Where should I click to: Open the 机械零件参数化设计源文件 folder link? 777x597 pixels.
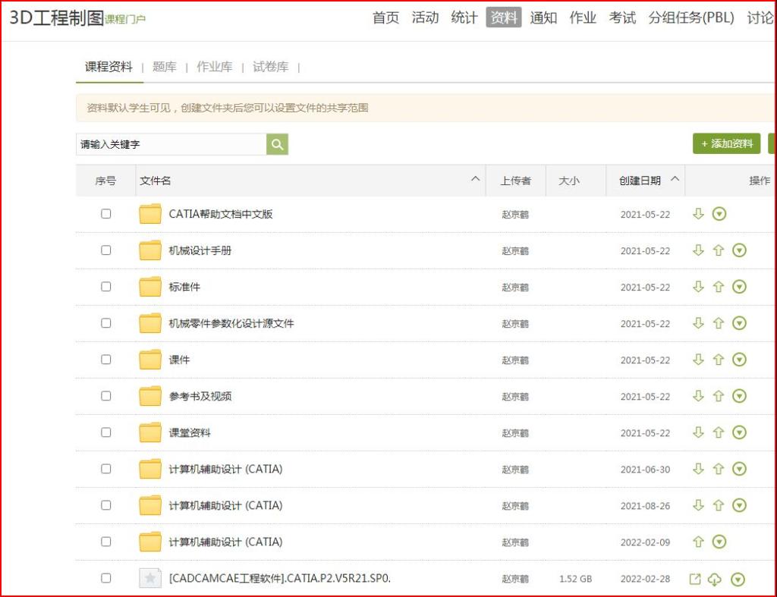click(231, 323)
